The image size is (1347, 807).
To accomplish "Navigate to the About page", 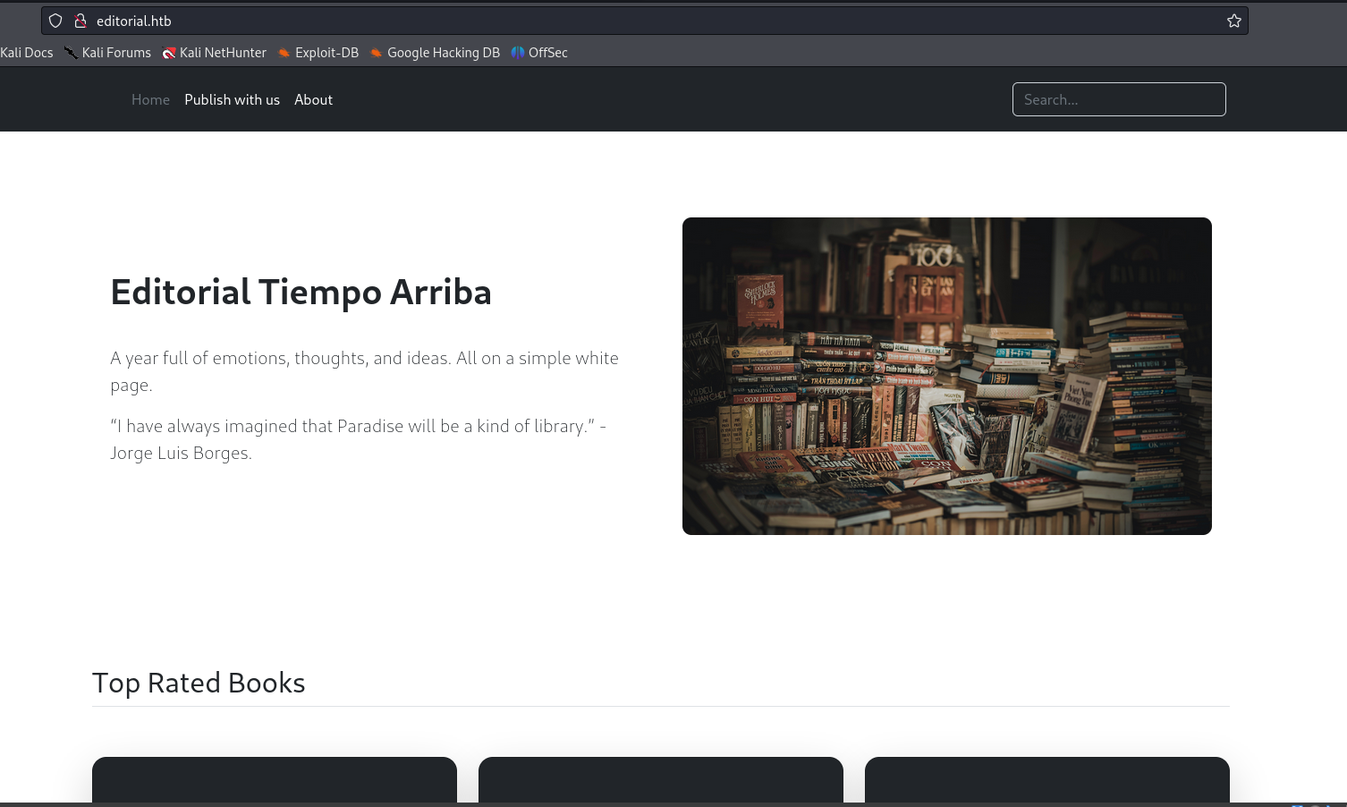I will coord(313,100).
